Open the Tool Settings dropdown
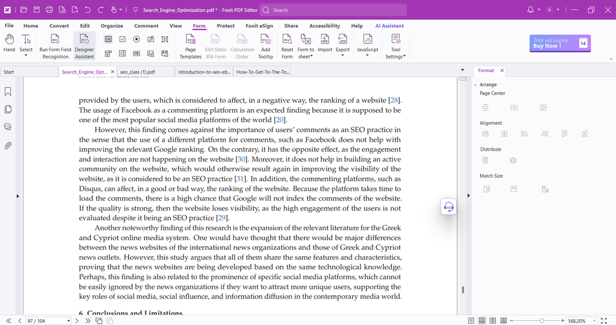The image size is (616, 325). pos(396,46)
